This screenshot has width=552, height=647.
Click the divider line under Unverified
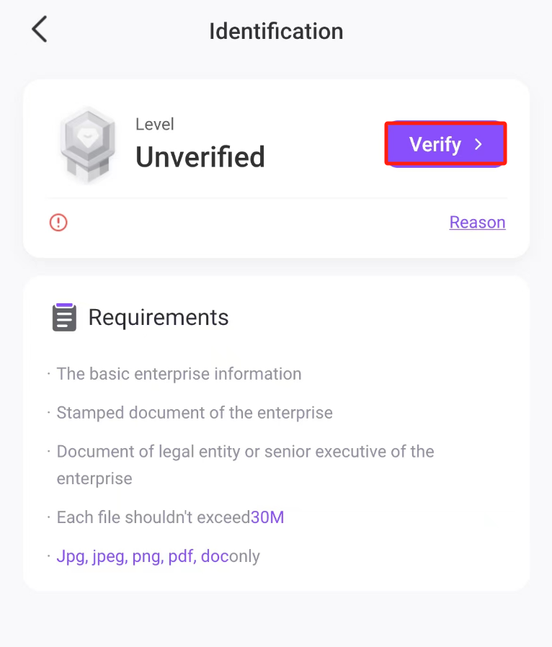click(x=277, y=198)
